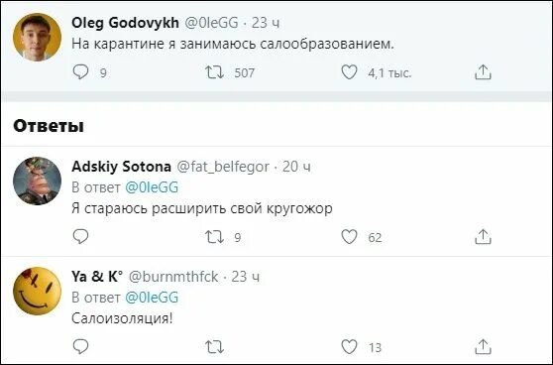Open the yellow smiley avatar of Ya & K°
The height and width of the screenshot is (365, 553).
pyautogui.click(x=37, y=292)
